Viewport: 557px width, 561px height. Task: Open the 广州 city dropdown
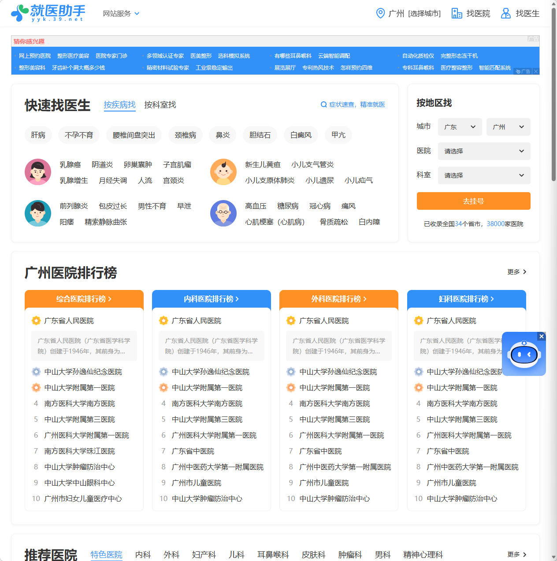tap(508, 127)
